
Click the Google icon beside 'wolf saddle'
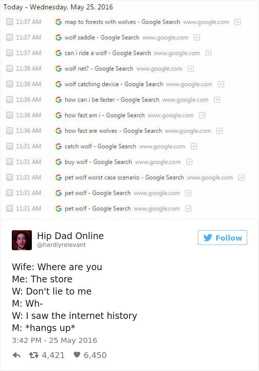click(59, 37)
